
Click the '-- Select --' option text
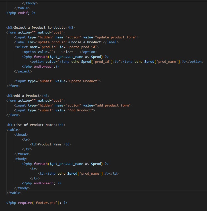[69, 52]
